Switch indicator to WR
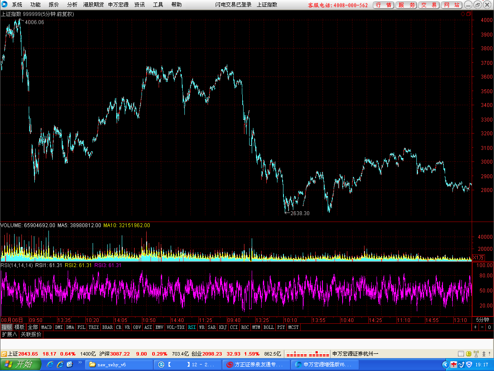Image resolution: width=494 pixels, height=371 pixels. 202,327
